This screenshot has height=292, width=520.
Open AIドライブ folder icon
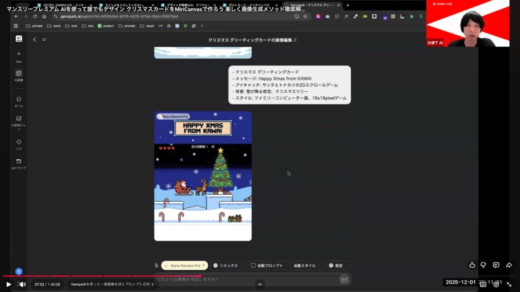(x=19, y=161)
